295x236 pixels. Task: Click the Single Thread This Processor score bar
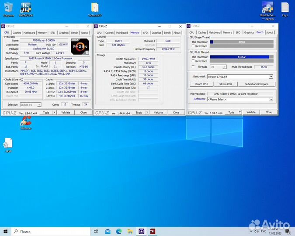[242, 42]
